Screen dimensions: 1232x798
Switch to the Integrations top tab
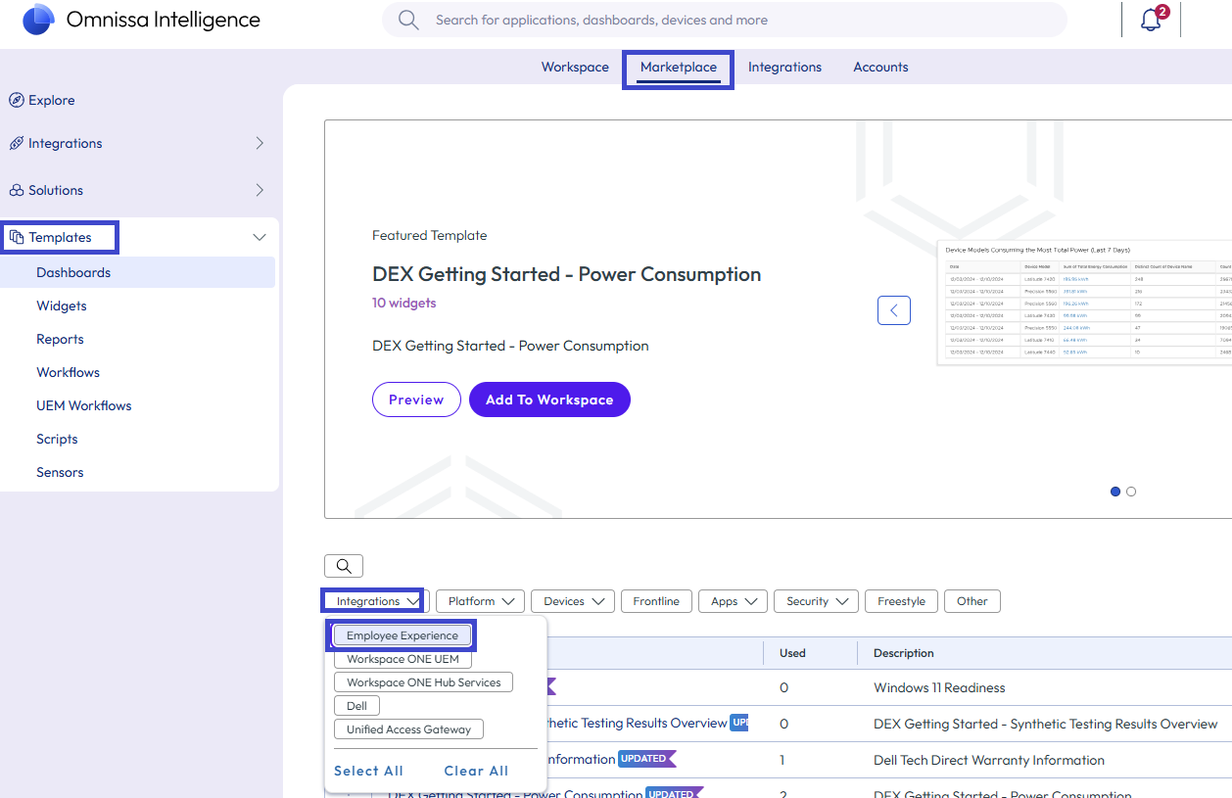(x=784, y=67)
